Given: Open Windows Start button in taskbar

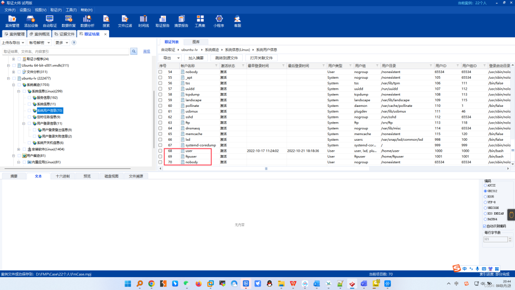Looking at the screenshot, I should tap(128, 284).
